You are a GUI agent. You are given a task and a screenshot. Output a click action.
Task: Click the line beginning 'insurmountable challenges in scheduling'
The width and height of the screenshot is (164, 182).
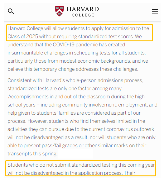77,53
